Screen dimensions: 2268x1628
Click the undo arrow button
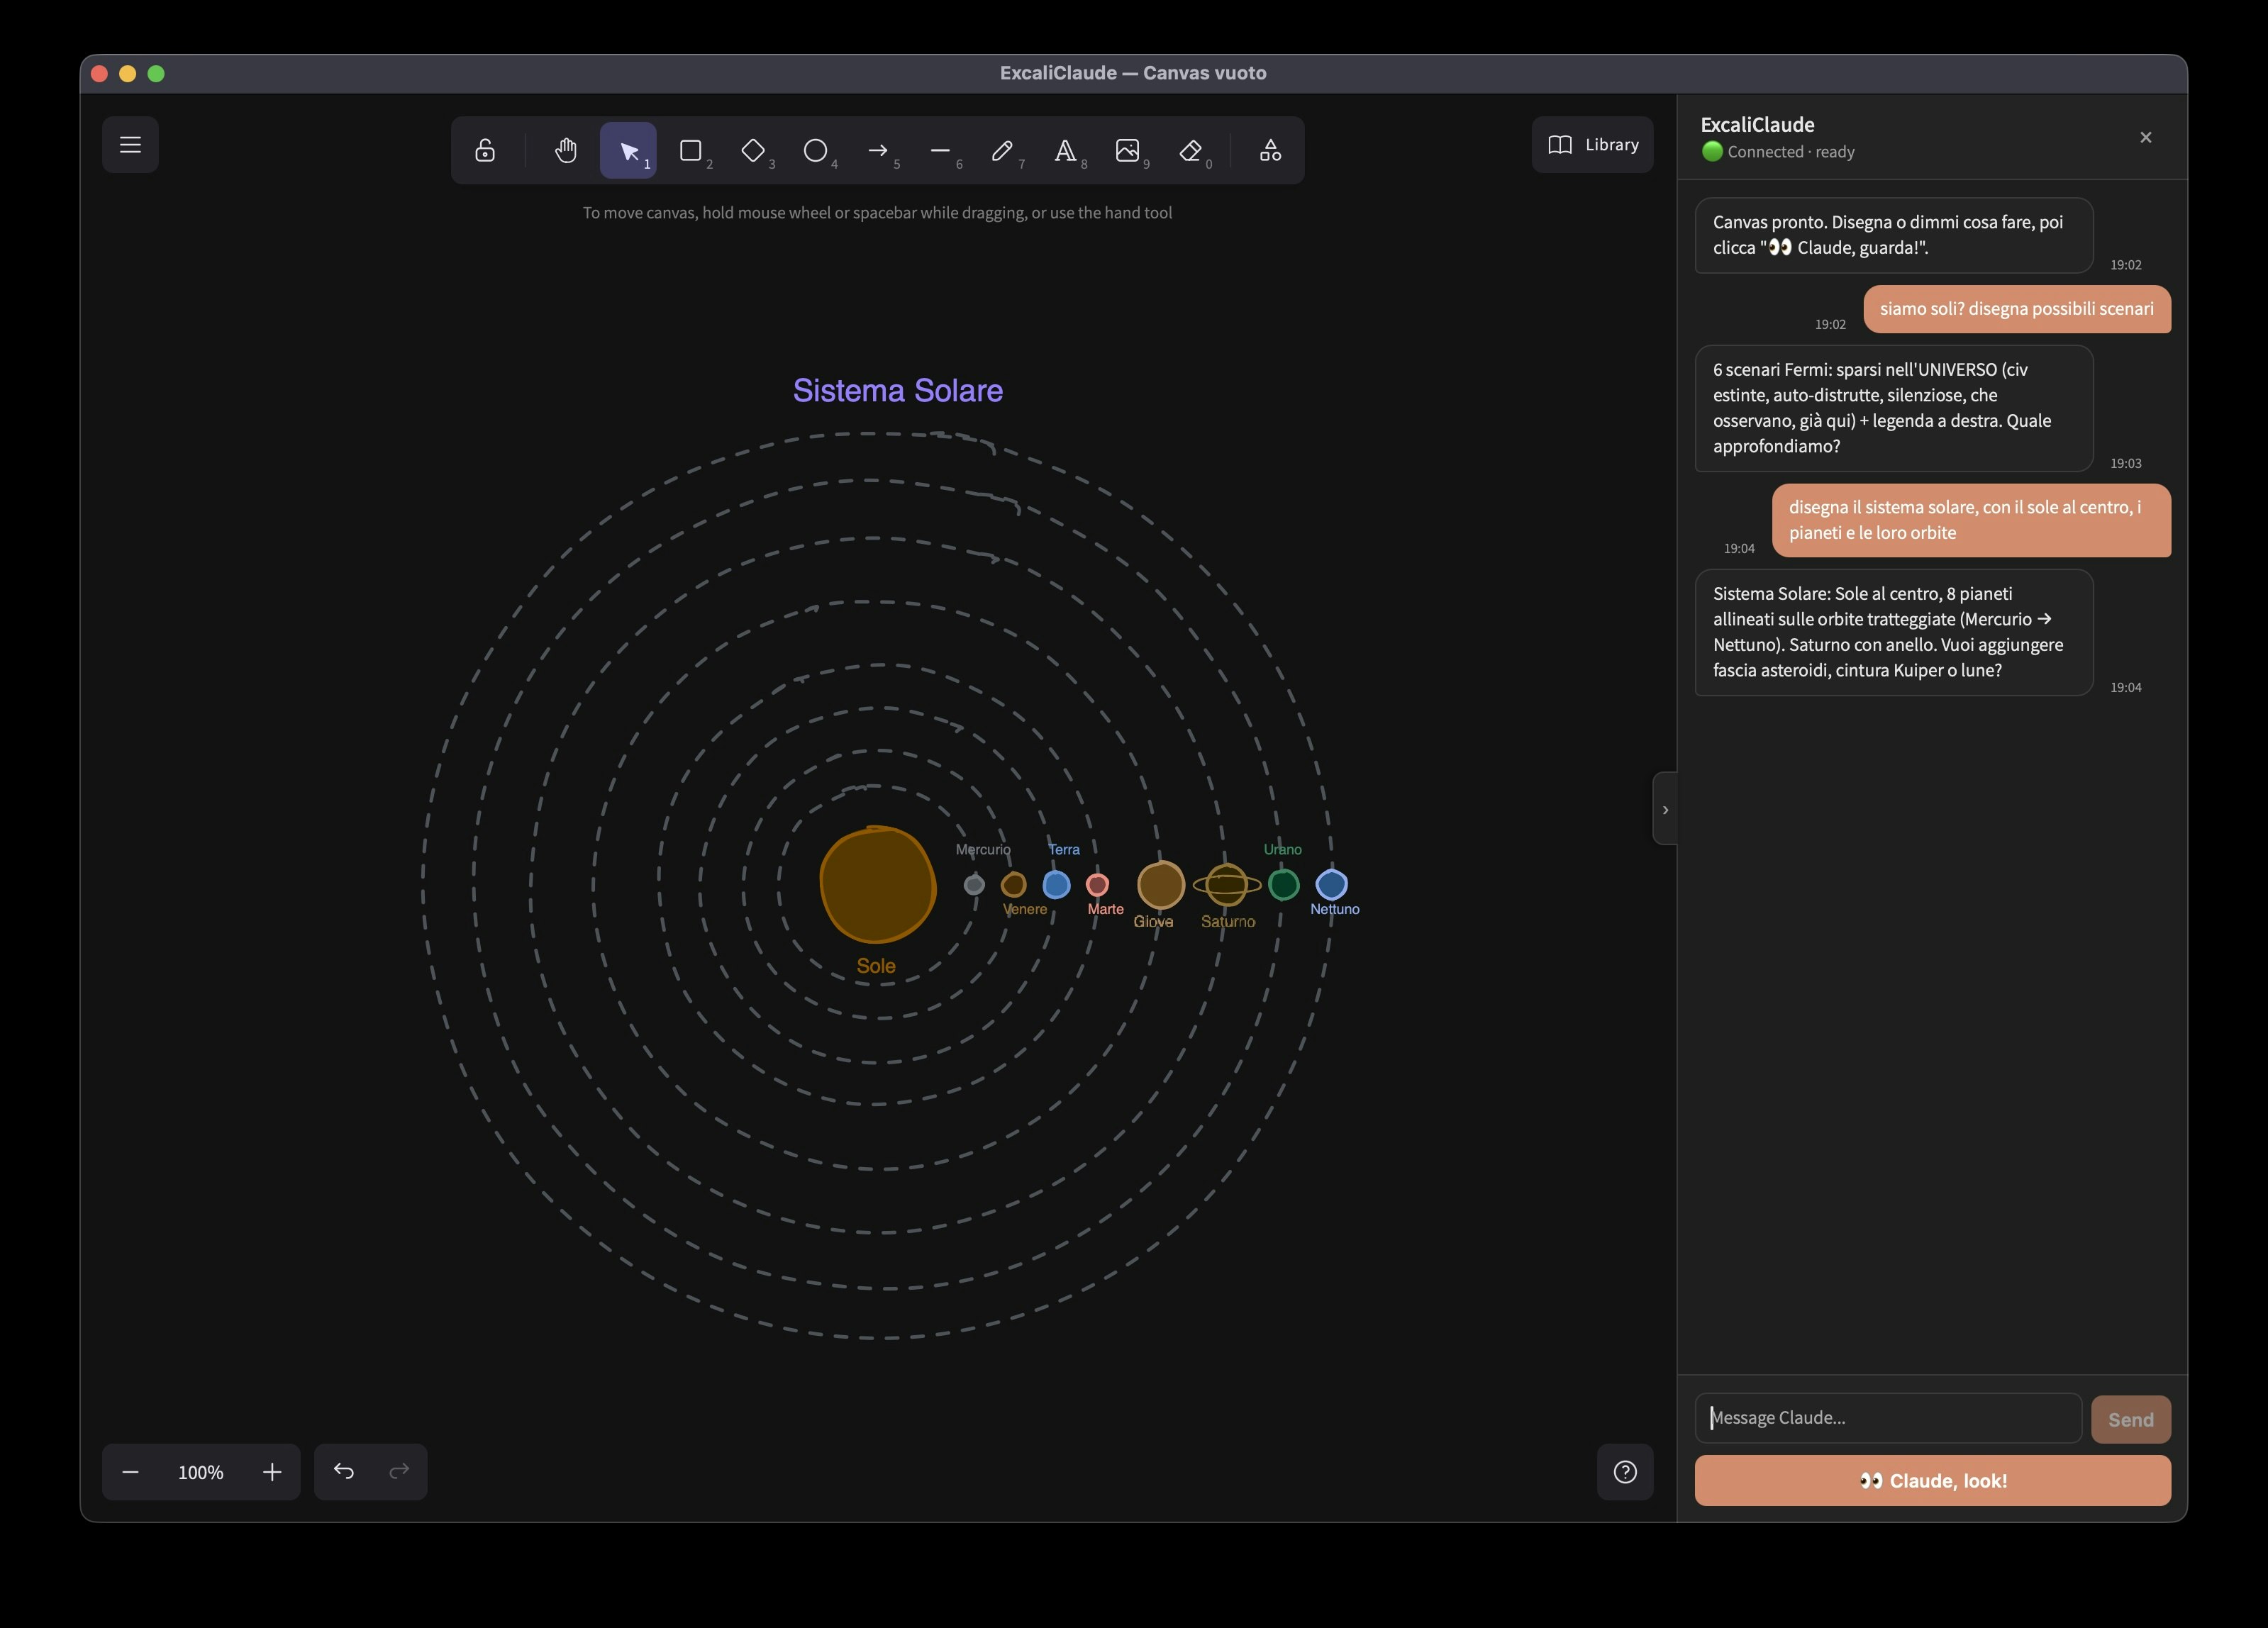344,1471
